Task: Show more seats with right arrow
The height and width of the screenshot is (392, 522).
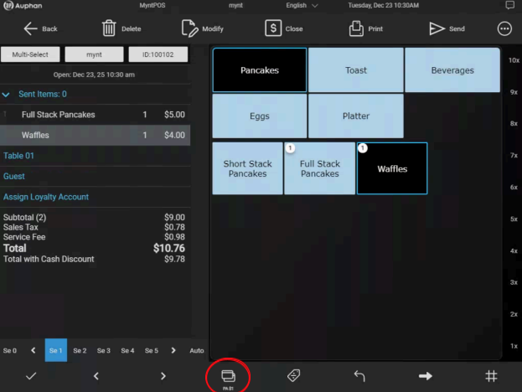Action: pyautogui.click(x=173, y=350)
